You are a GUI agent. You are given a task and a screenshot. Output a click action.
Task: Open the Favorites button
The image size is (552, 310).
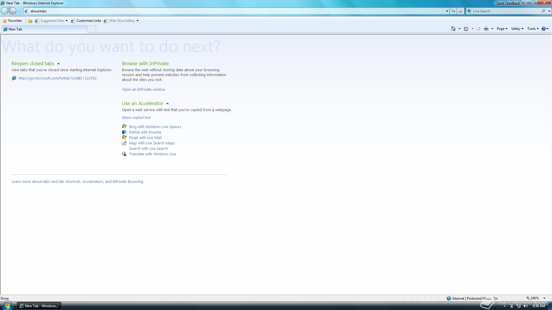pyautogui.click(x=12, y=21)
